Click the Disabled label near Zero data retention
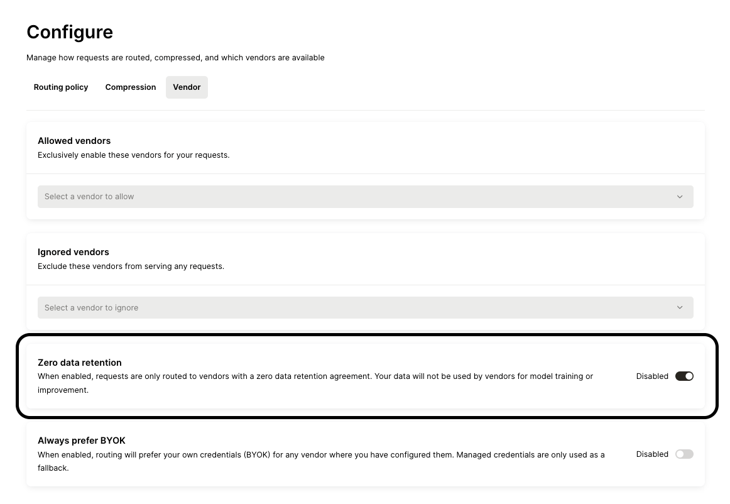This screenshot has width=730, height=504. (652, 376)
